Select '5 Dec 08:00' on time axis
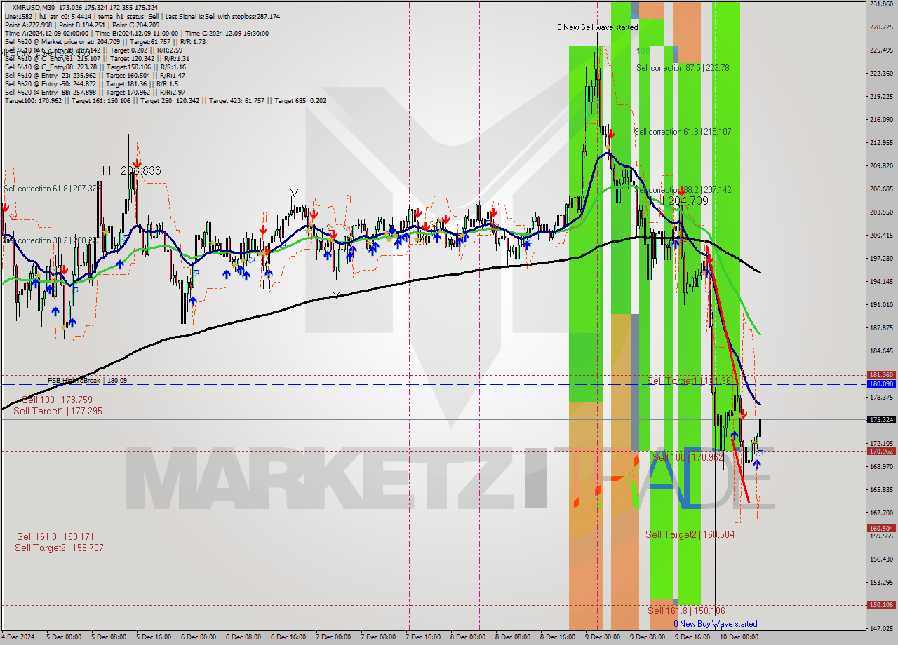The image size is (898, 645). (109, 637)
